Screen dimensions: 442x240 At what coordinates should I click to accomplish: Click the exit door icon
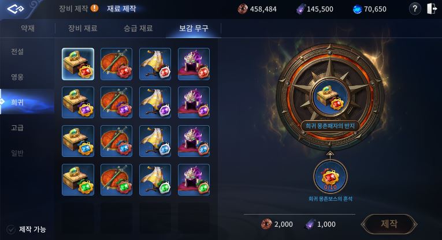432,9
